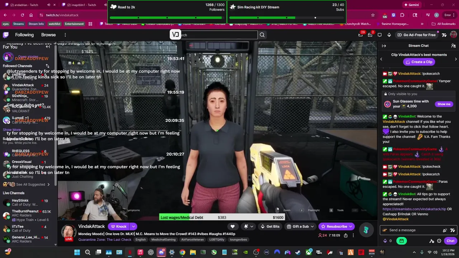This screenshot has height=258, width=459.
Task: Open the Following page
Action: (x=24, y=35)
